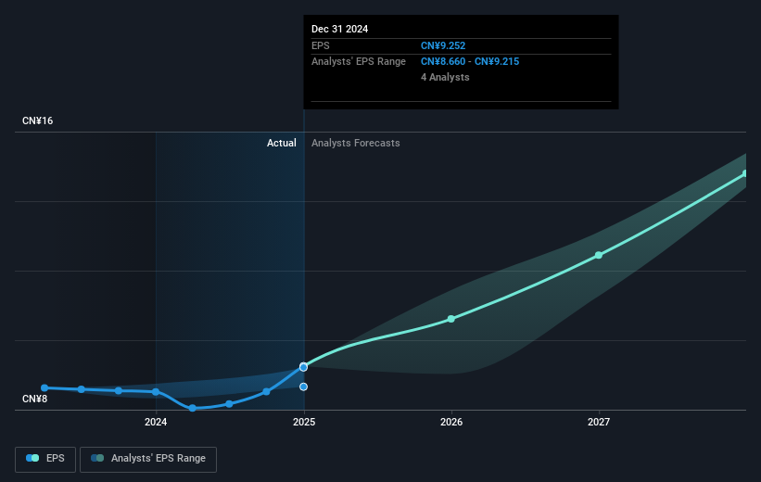Click the EPS point just before 2025
The image size is (761, 482).
click(266, 392)
